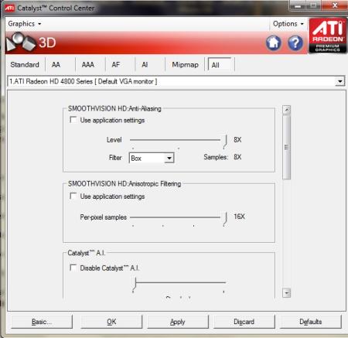The image size is (348, 338).
Task: Open the Graphics dropdown menu
Action: click(x=25, y=24)
